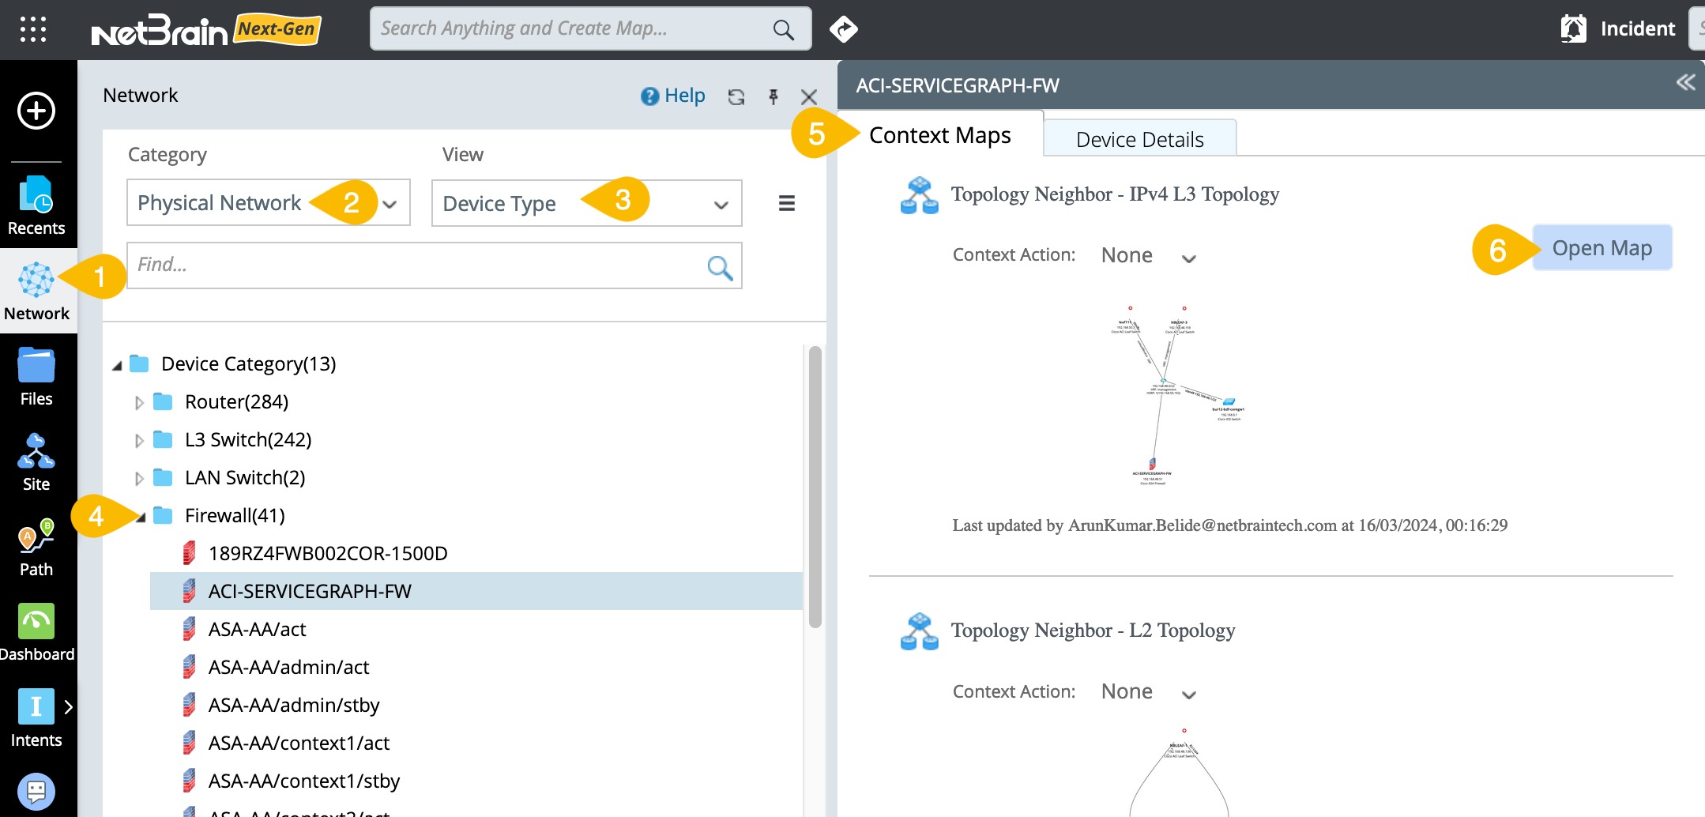
Task: Expand the L3 Switch(242) folder
Action: pos(139,440)
